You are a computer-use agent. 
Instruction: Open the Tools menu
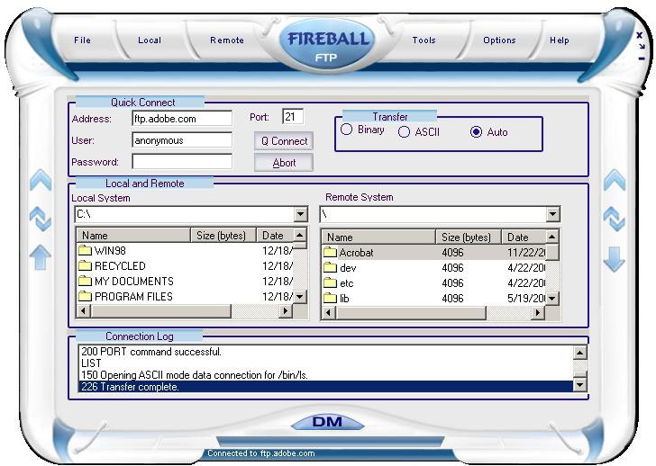point(424,40)
